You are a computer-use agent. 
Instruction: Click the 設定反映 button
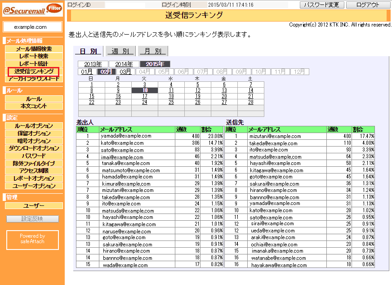click(x=32, y=219)
